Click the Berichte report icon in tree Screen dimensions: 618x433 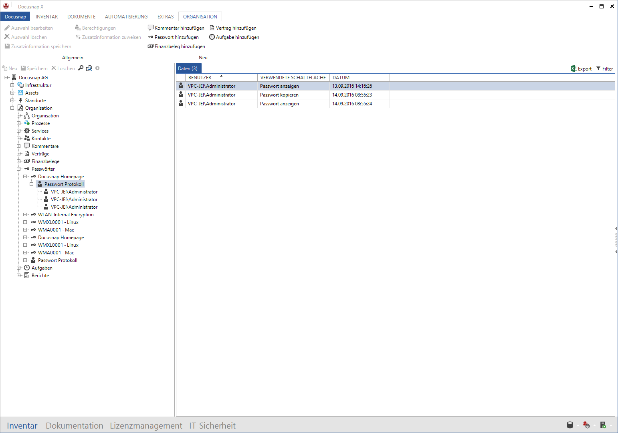[27, 275]
